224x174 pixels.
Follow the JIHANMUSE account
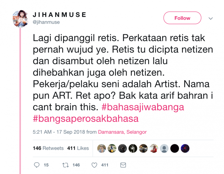point(182,18)
